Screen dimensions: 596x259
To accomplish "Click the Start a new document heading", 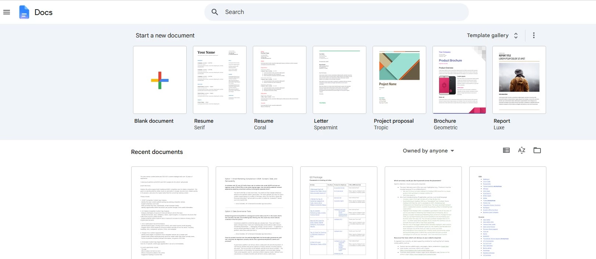I will click(x=165, y=36).
